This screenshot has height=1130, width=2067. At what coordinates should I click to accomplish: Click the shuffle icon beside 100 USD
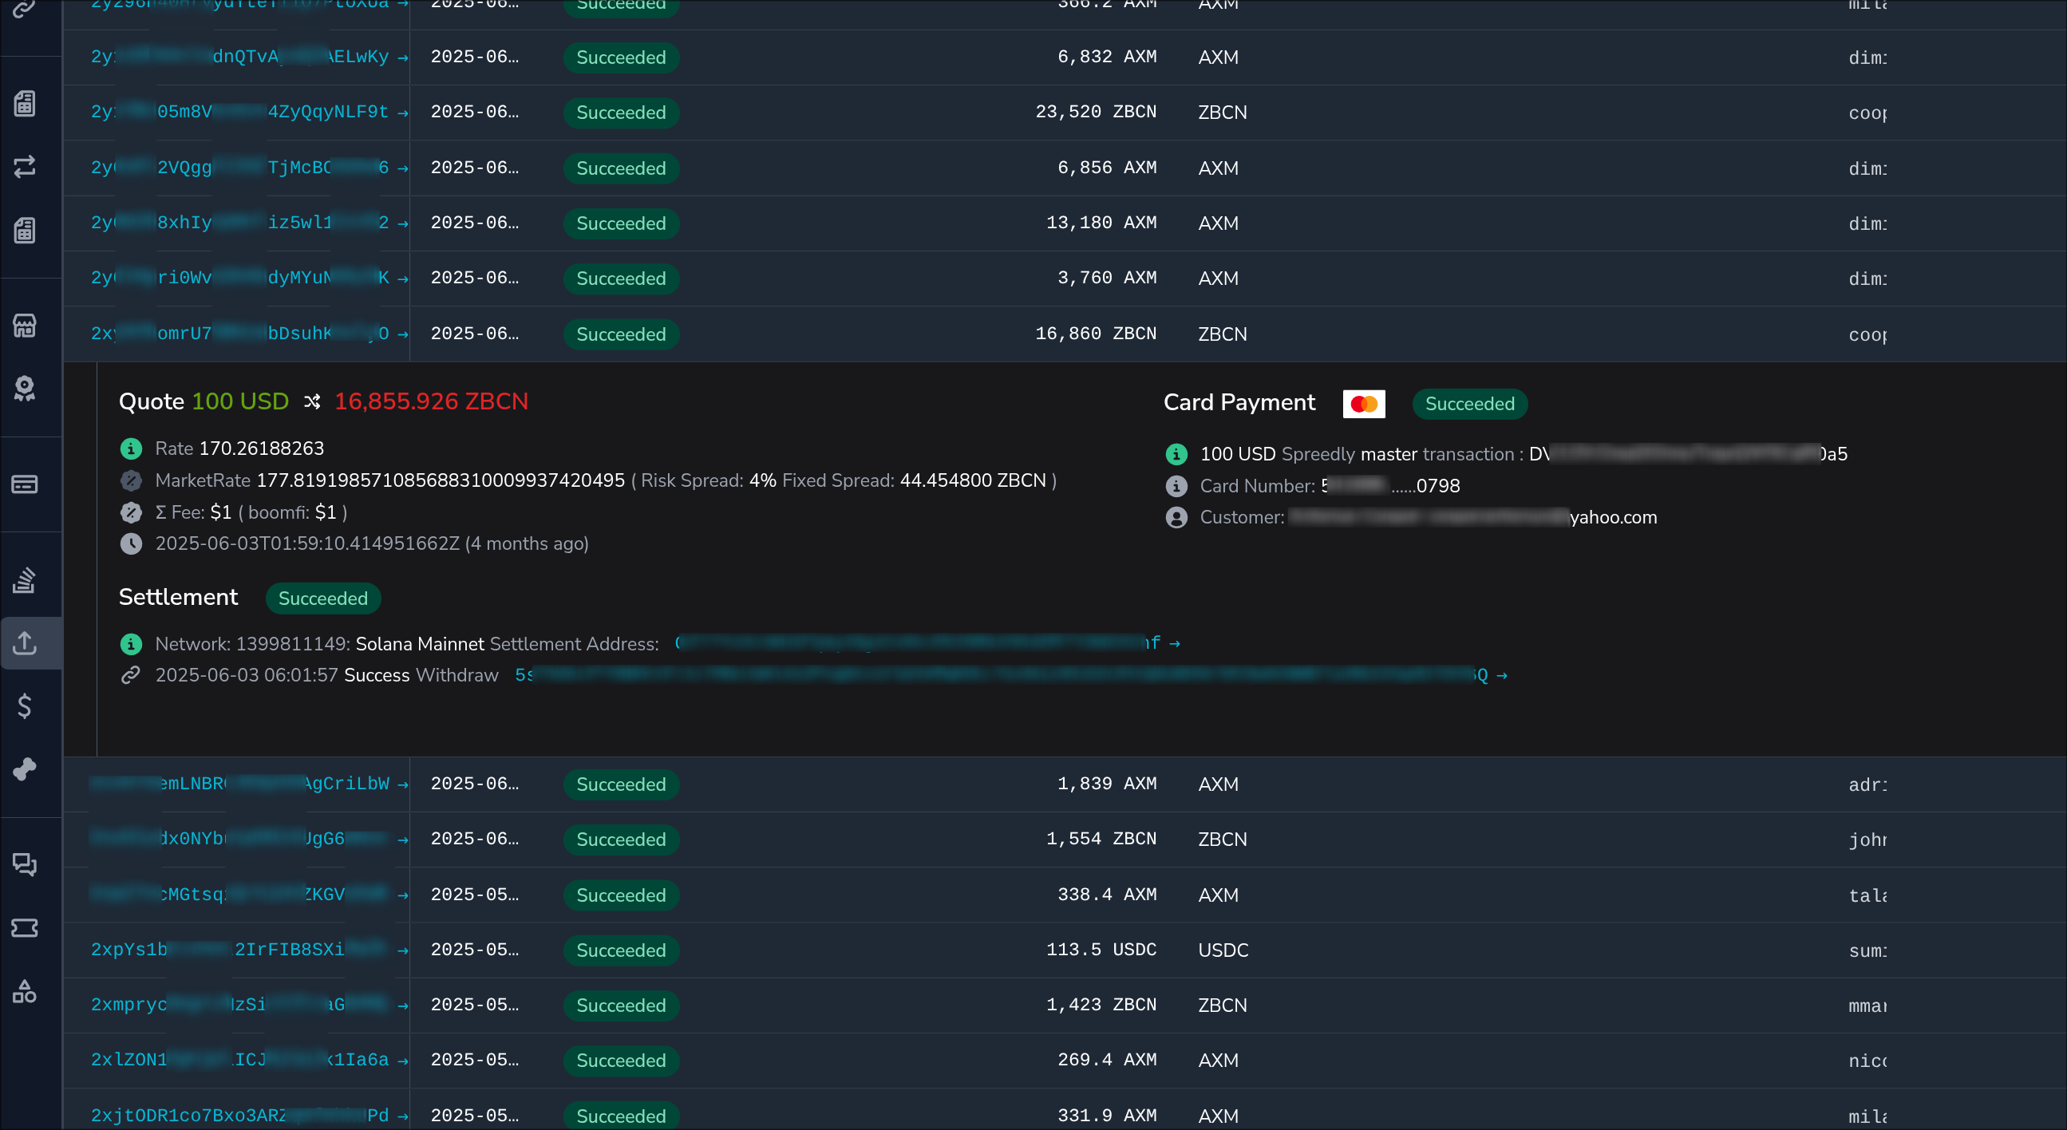312,401
